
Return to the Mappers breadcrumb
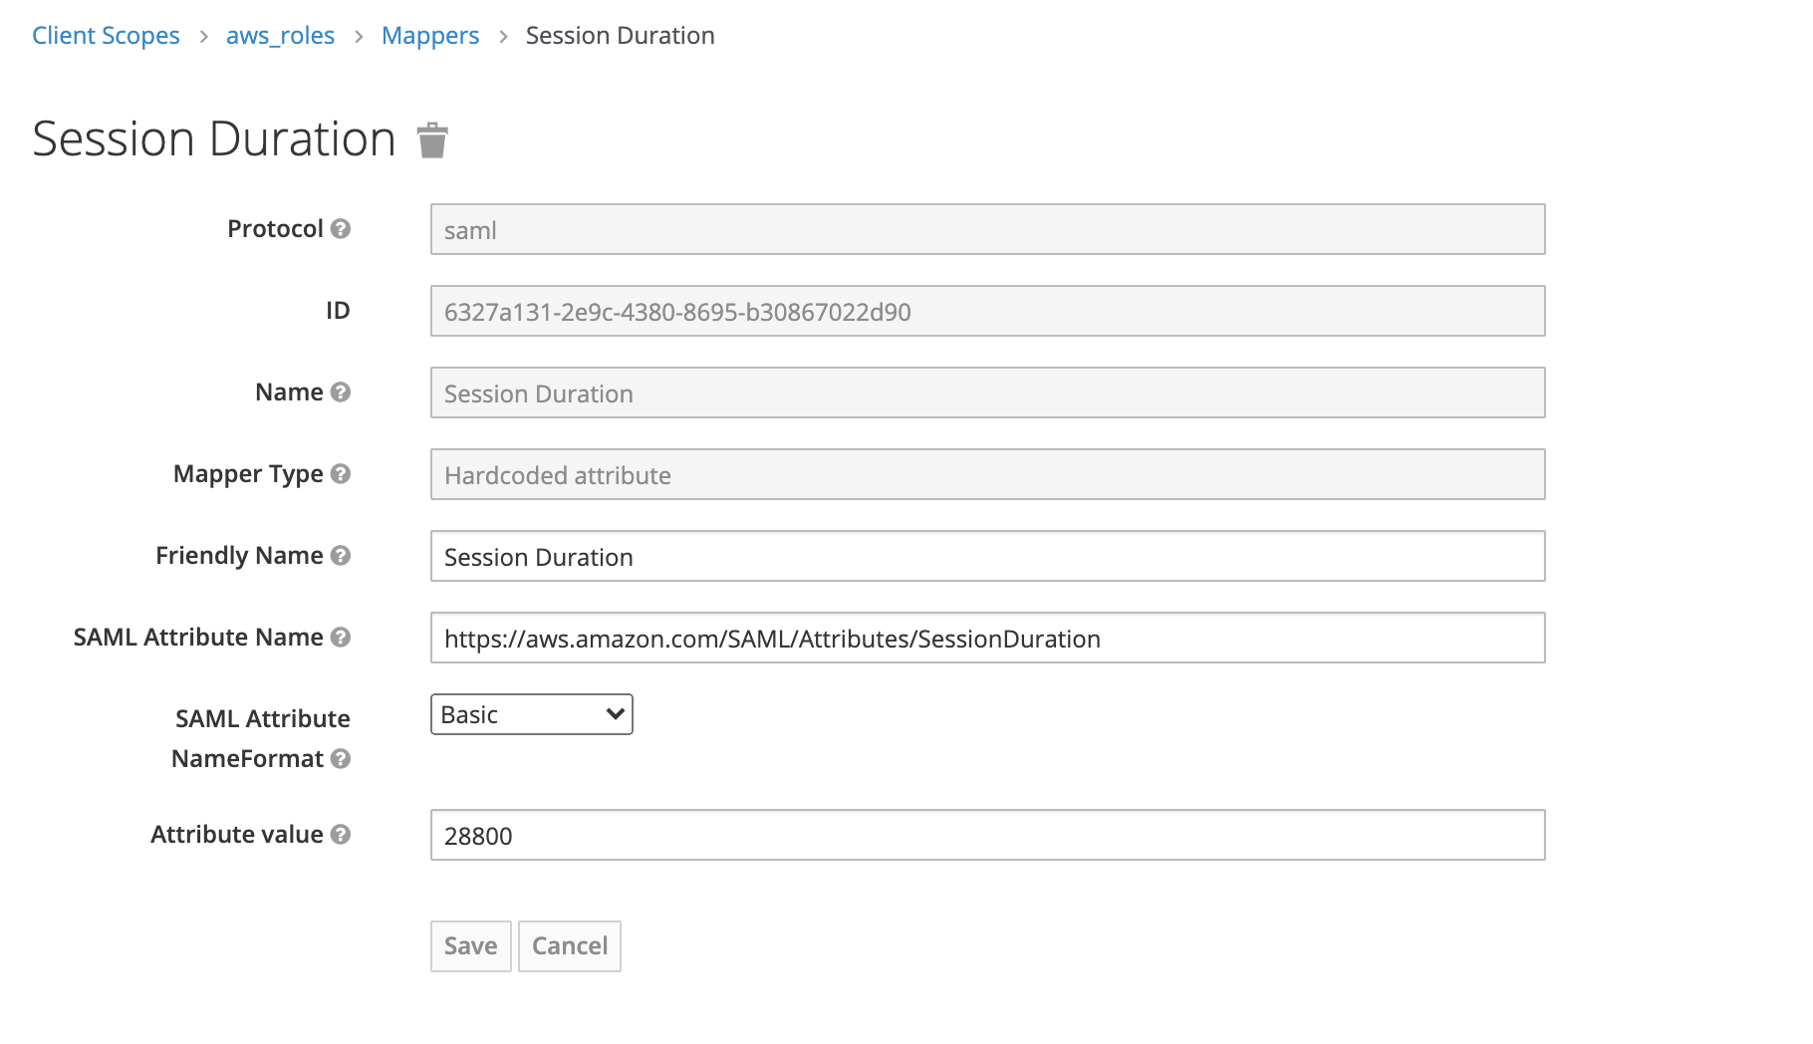pos(430,36)
